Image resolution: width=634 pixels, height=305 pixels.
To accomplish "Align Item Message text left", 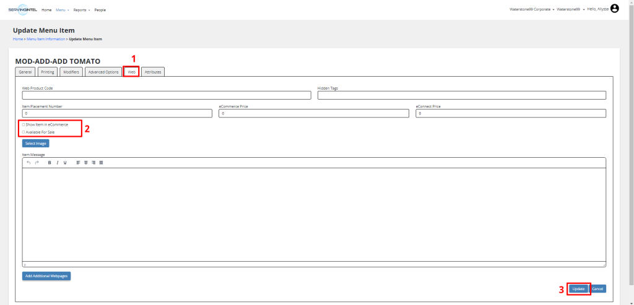I will coord(79,162).
